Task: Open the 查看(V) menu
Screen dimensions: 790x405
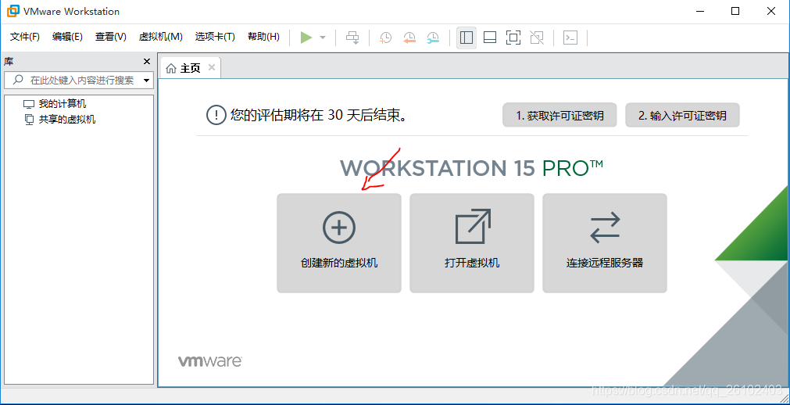Action: 111,37
